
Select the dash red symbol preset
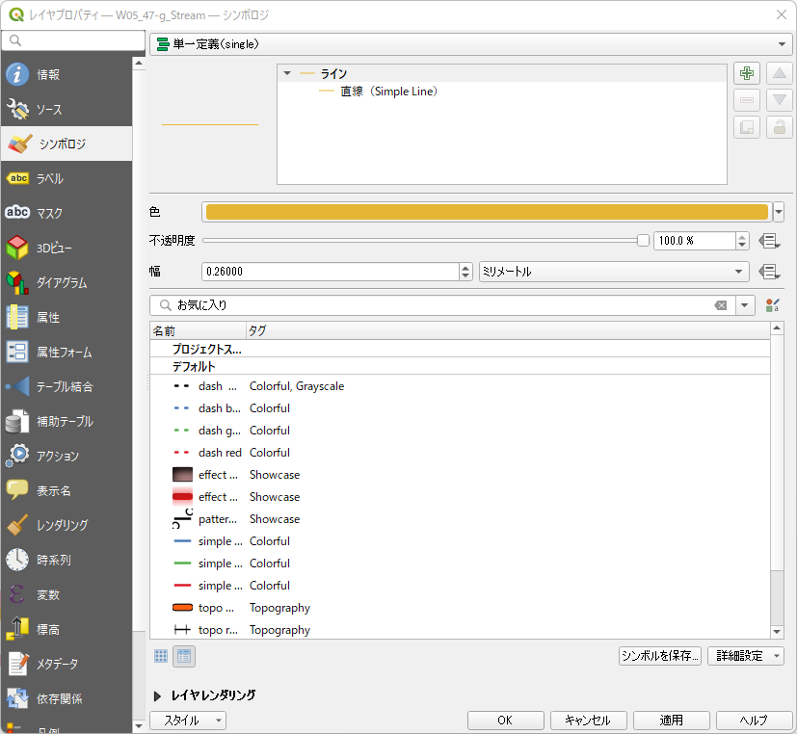click(x=219, y=453)
